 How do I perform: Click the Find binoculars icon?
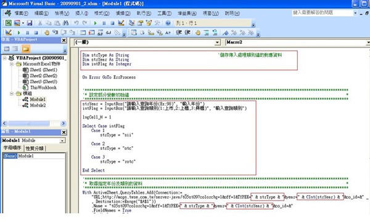tap(65, 23)
